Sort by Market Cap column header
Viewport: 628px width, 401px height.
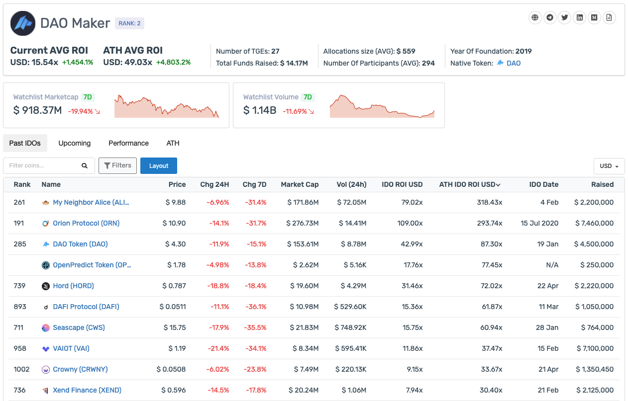click(x=300, y=184)
